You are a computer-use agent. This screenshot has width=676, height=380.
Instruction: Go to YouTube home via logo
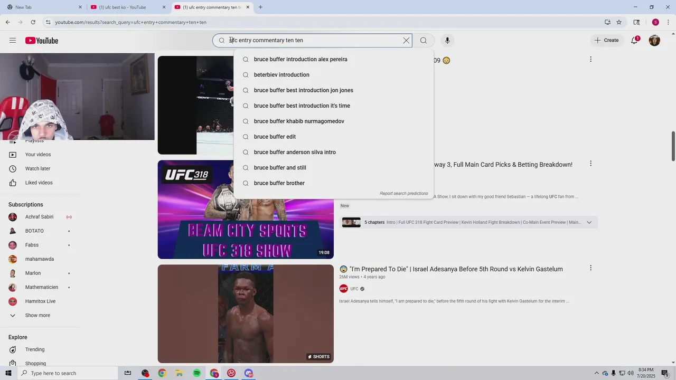(x=41, y=41)
